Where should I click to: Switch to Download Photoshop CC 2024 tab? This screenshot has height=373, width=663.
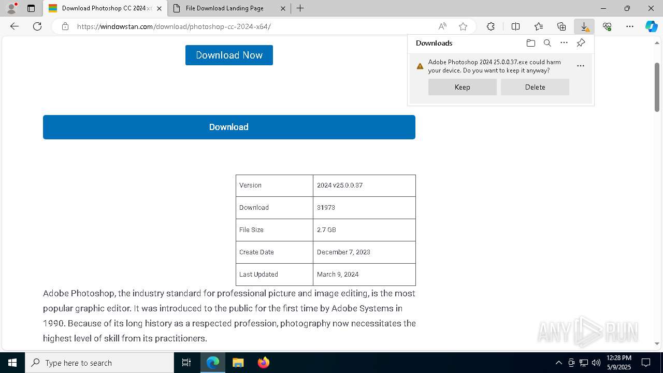(105, 8)
